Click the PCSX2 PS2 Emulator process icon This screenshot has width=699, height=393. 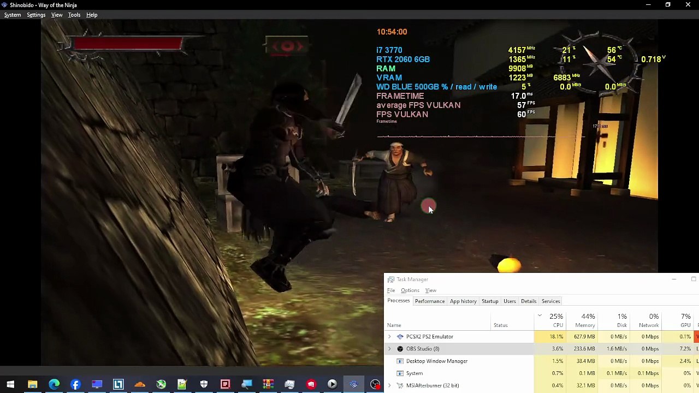point(400,337)
